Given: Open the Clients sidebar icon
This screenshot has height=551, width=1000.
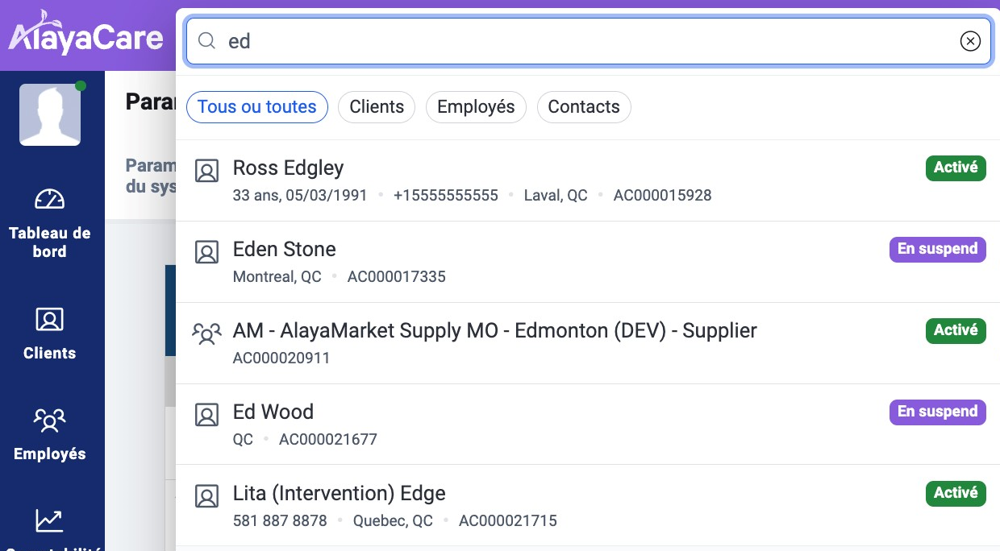Looking at the screenshot, I should [x=50, y=320].
